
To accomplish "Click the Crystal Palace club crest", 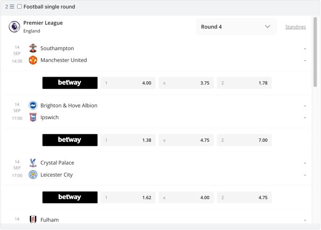I will pyautogui.click(x=33, y=163).
